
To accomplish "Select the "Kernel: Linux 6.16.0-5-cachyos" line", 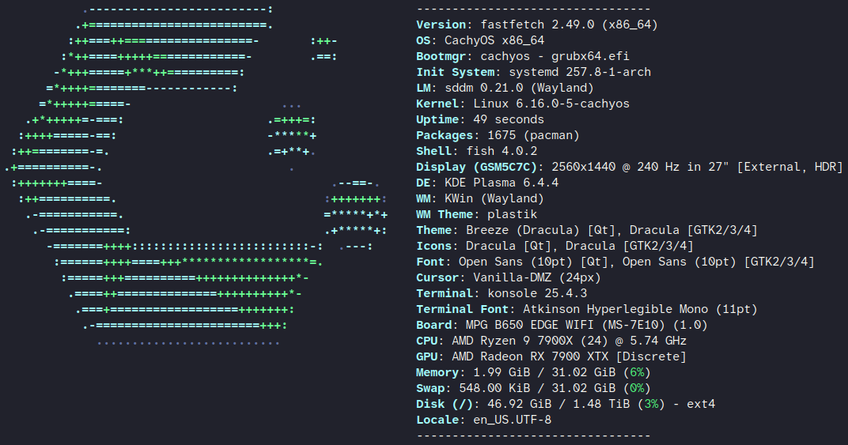I will 522,104.
